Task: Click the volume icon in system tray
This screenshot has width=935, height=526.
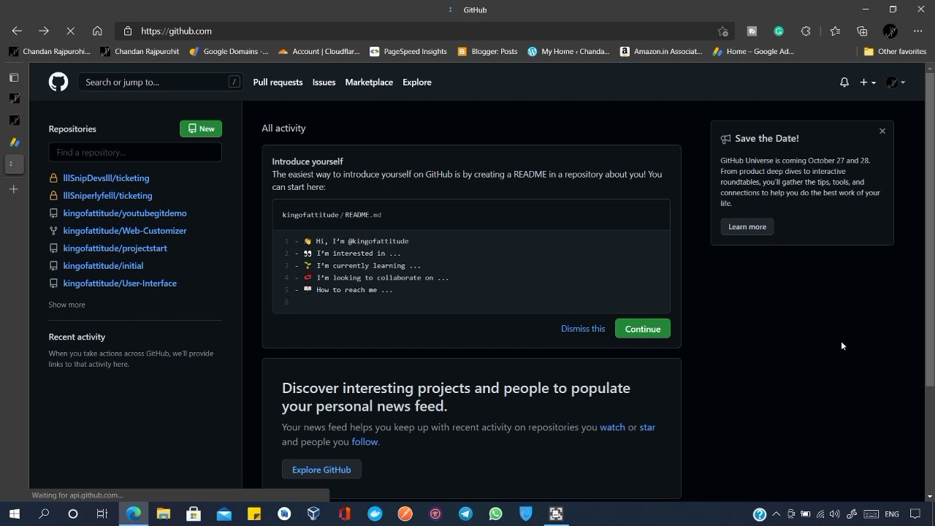Action: tap(835, 514)
